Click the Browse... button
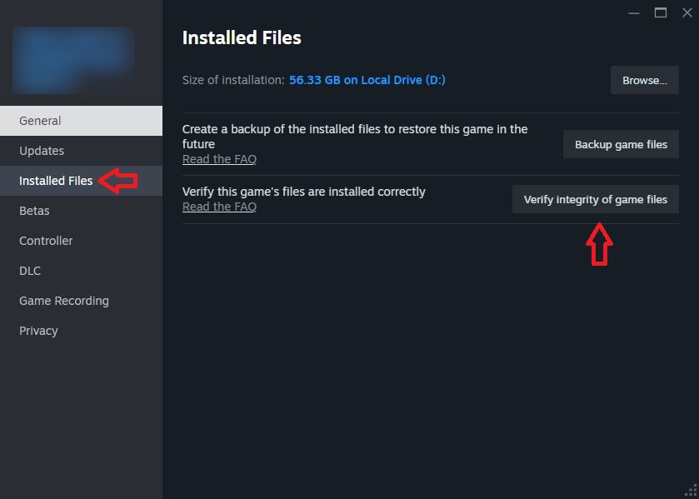 pyautogui.click(x=645, y=81)
